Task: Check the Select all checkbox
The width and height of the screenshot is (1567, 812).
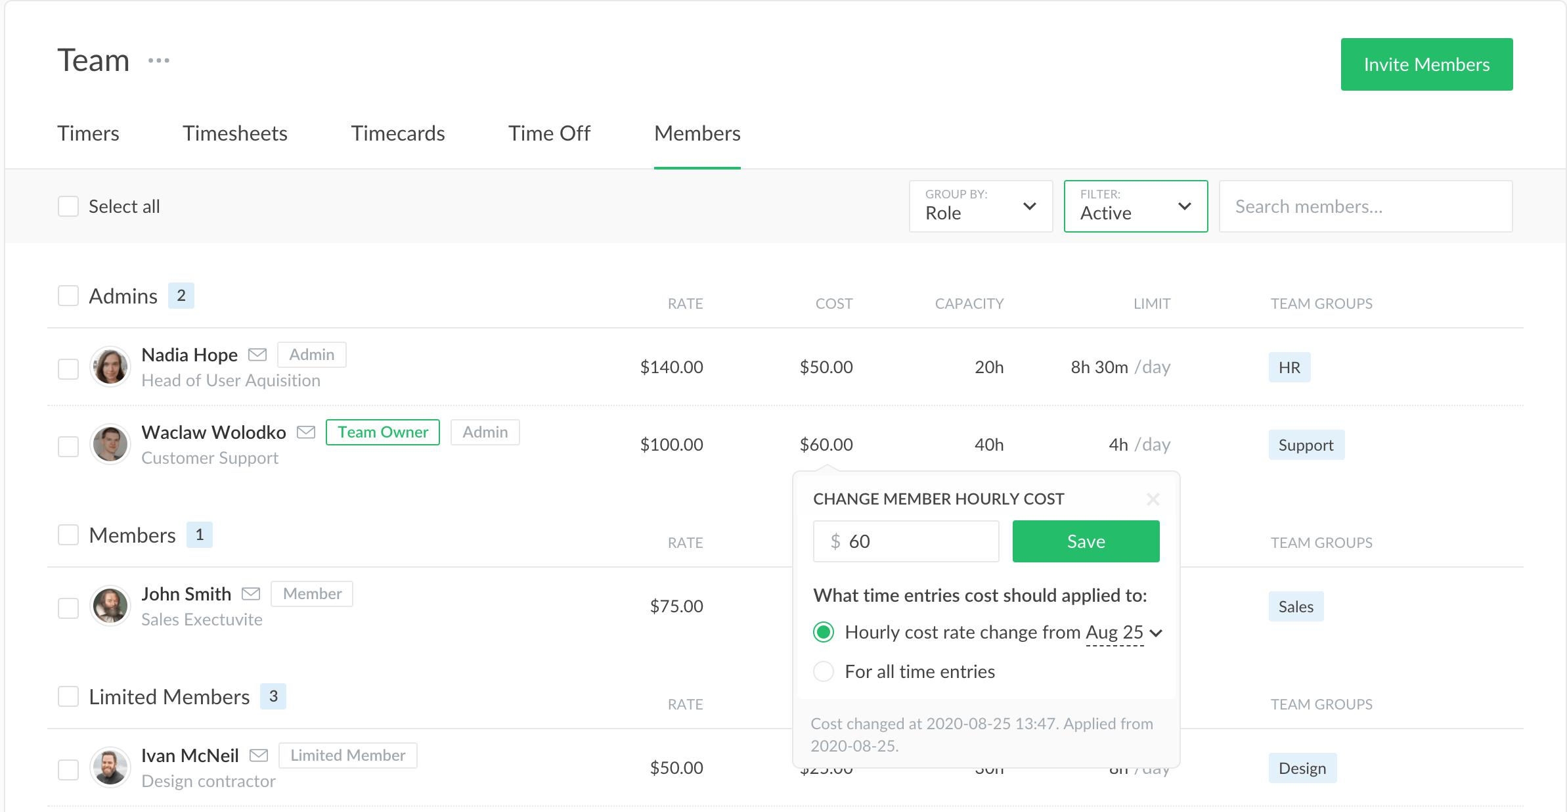Action: click(x=68, y=206)
